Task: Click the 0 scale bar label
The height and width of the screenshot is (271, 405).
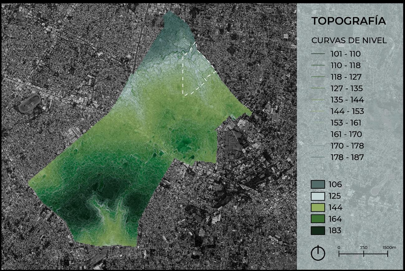Action: tap(339, 248)
